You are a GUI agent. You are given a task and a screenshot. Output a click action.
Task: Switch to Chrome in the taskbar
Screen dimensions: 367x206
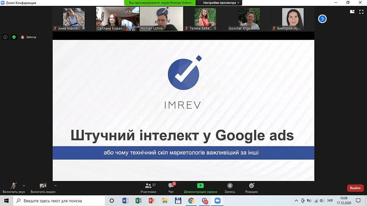pyautogui.click(x=191, y=201)
